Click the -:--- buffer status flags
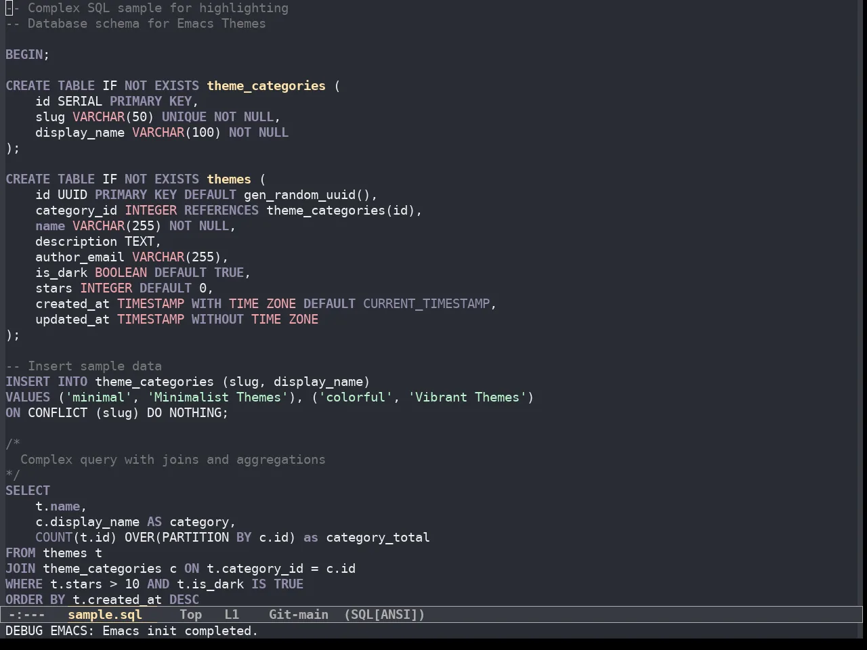This screenshot has height=650, width=867. point(27,615)
